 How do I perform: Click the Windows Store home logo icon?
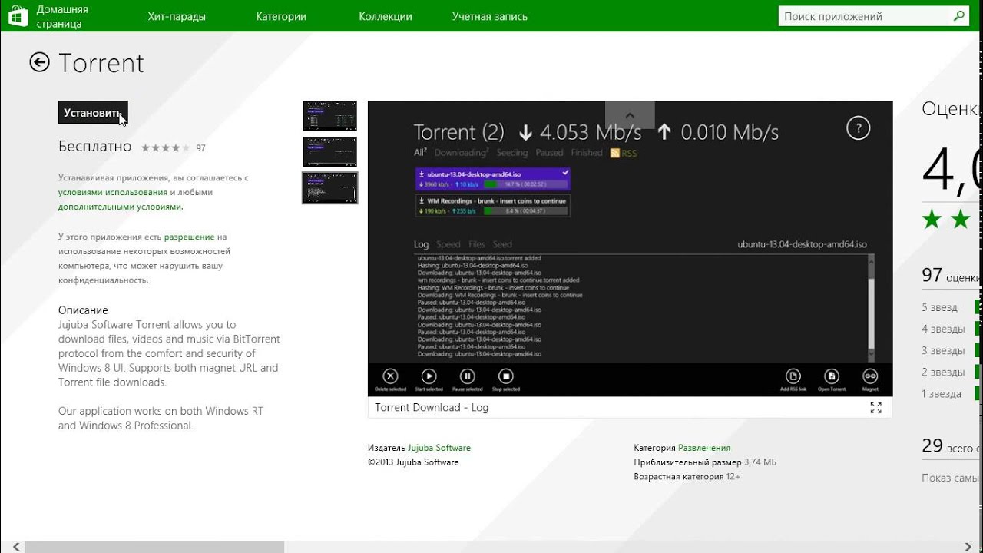coord(18,15)
